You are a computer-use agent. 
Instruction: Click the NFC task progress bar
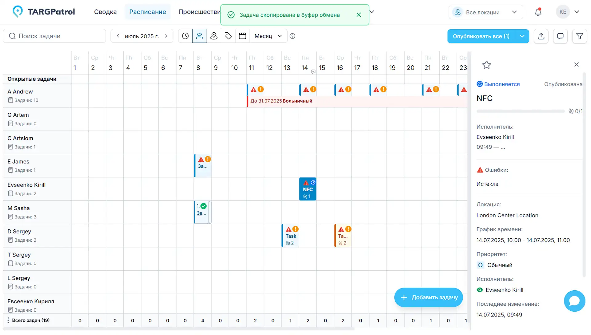pyautogui.click(x=520, y=111)
